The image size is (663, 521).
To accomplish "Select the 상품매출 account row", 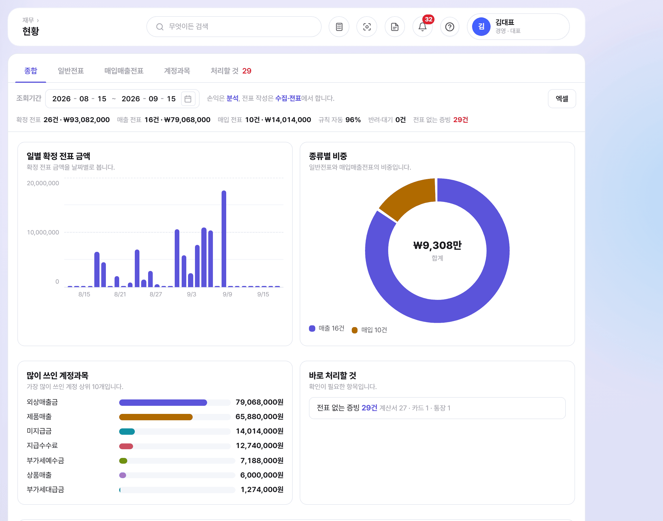I will tap(155, 475).
